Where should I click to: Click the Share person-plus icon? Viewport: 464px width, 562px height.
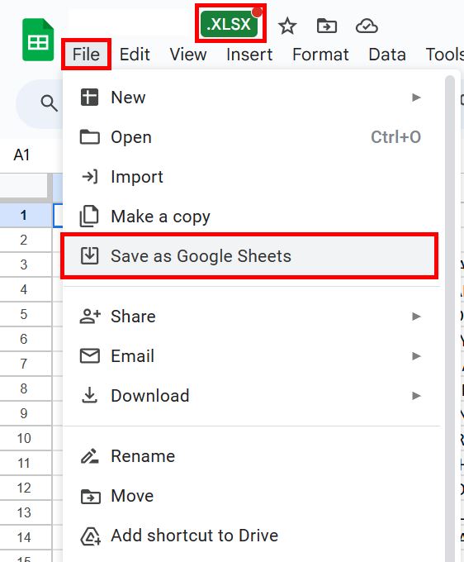(x=90, y=317)
